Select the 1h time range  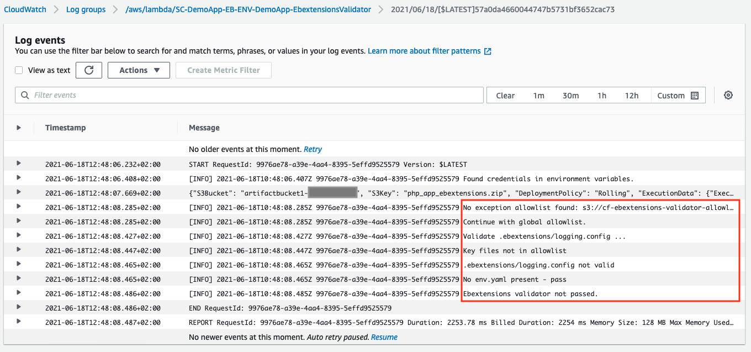[x=602, y=96]
